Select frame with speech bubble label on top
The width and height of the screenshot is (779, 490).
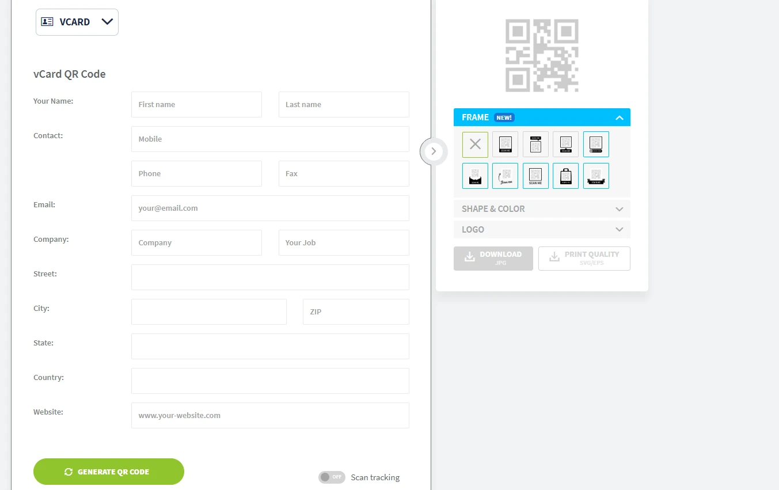click(535, 145)
